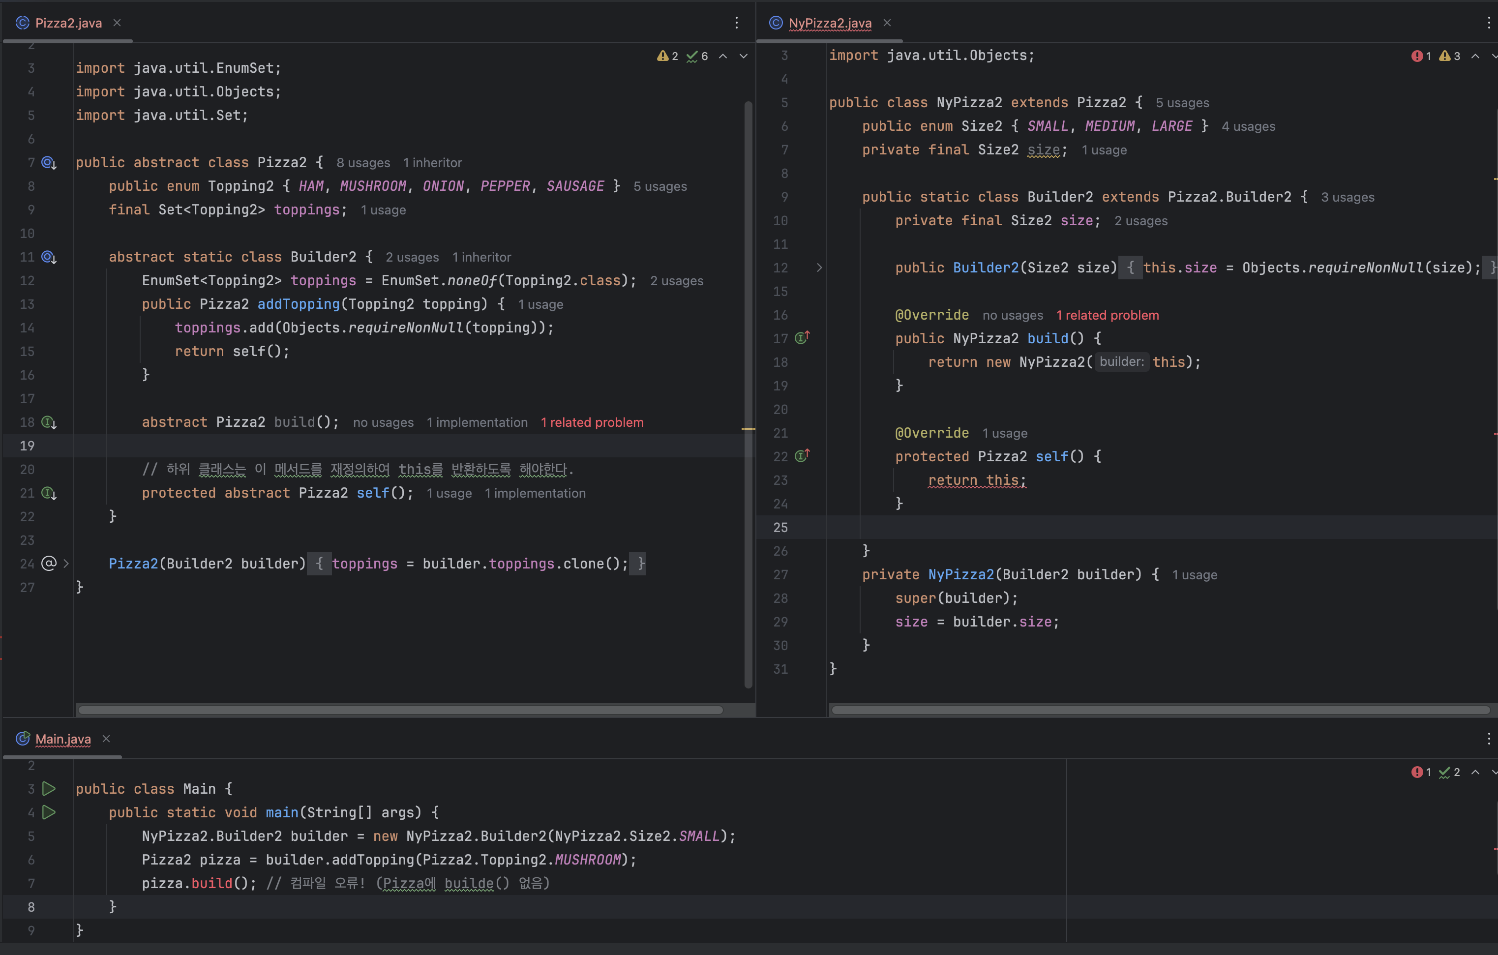Click the run icon beside main method
Viewport: 1498px width, 955px height.
click(x=49, y=812)
